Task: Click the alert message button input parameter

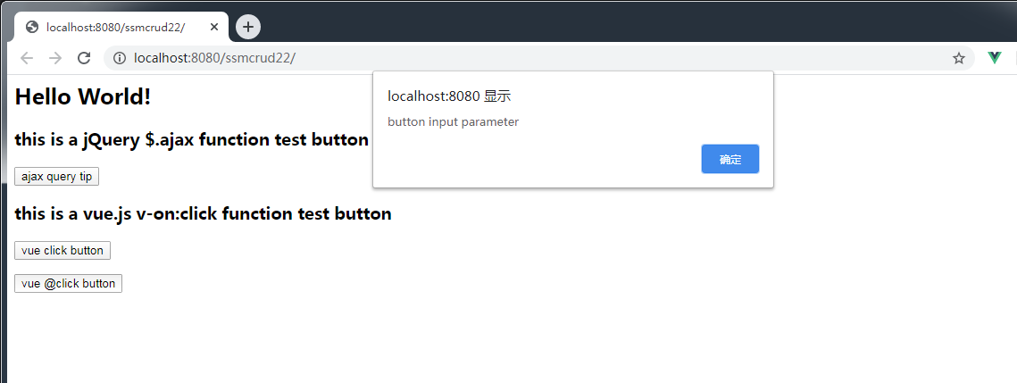Action: [x=454, y=121]
